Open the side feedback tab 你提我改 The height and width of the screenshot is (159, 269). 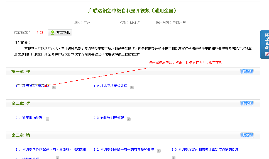coord(265,44)
